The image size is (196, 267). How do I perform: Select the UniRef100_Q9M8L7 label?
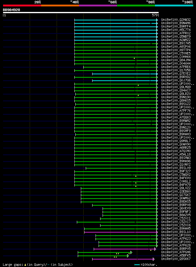176,141
